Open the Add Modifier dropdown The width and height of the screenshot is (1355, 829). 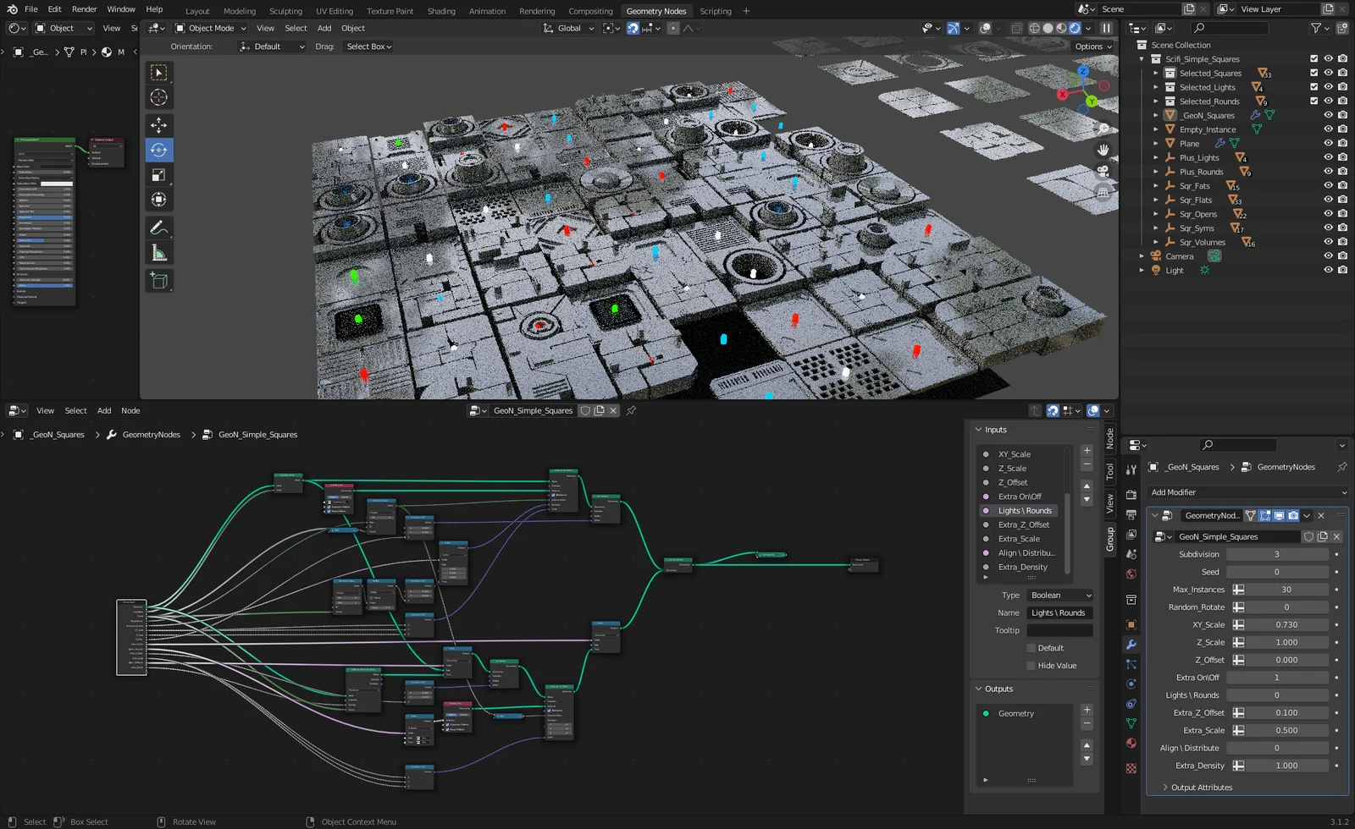tap(1247, 492)
